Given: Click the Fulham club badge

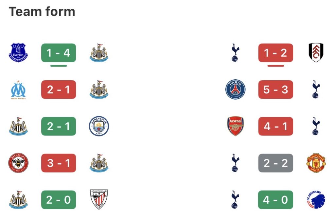Looking at the screenshot, I should click(316, 53).
